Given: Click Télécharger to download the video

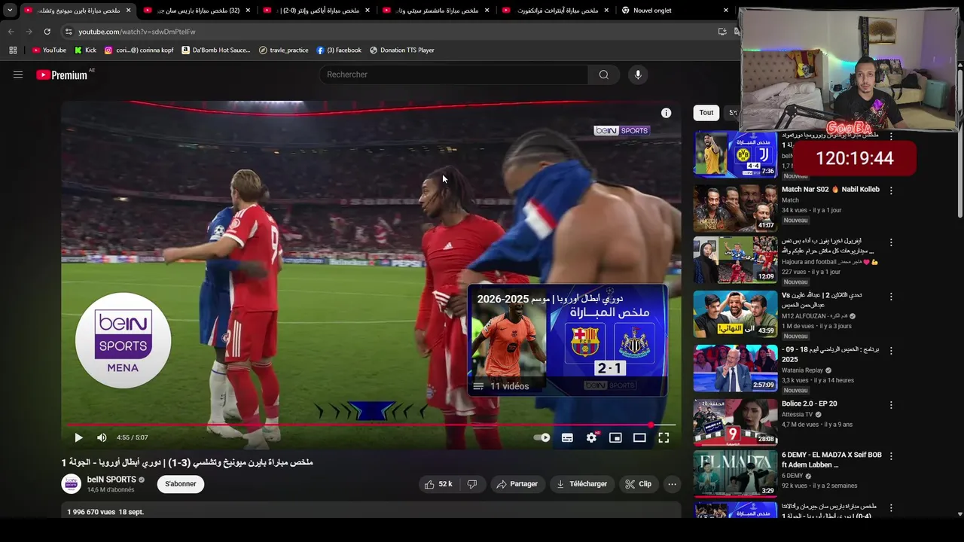Looking at the screenshot, I should (x=581, y=484).
